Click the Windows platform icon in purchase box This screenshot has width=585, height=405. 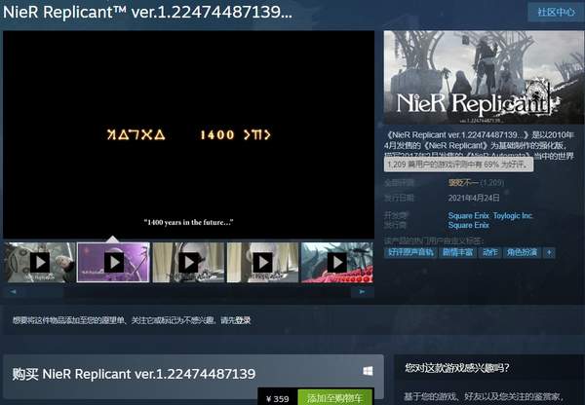(368, 372)
